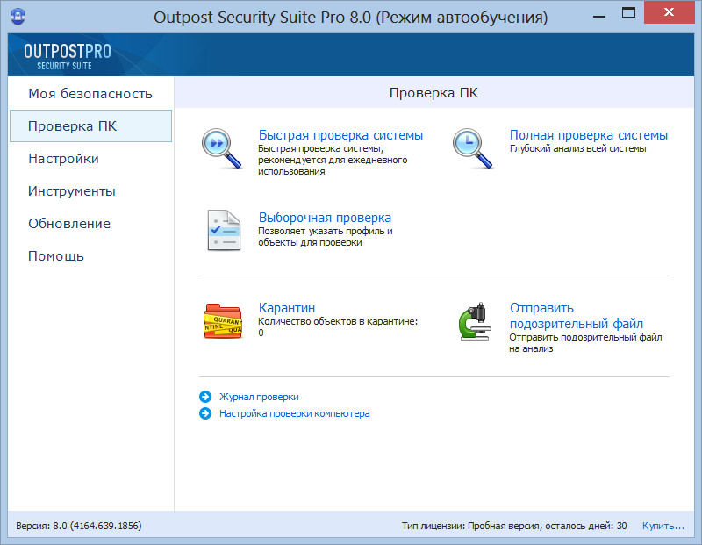Launch Полная проверка системы
The image size is (702, 545).
tap(588, 135)
